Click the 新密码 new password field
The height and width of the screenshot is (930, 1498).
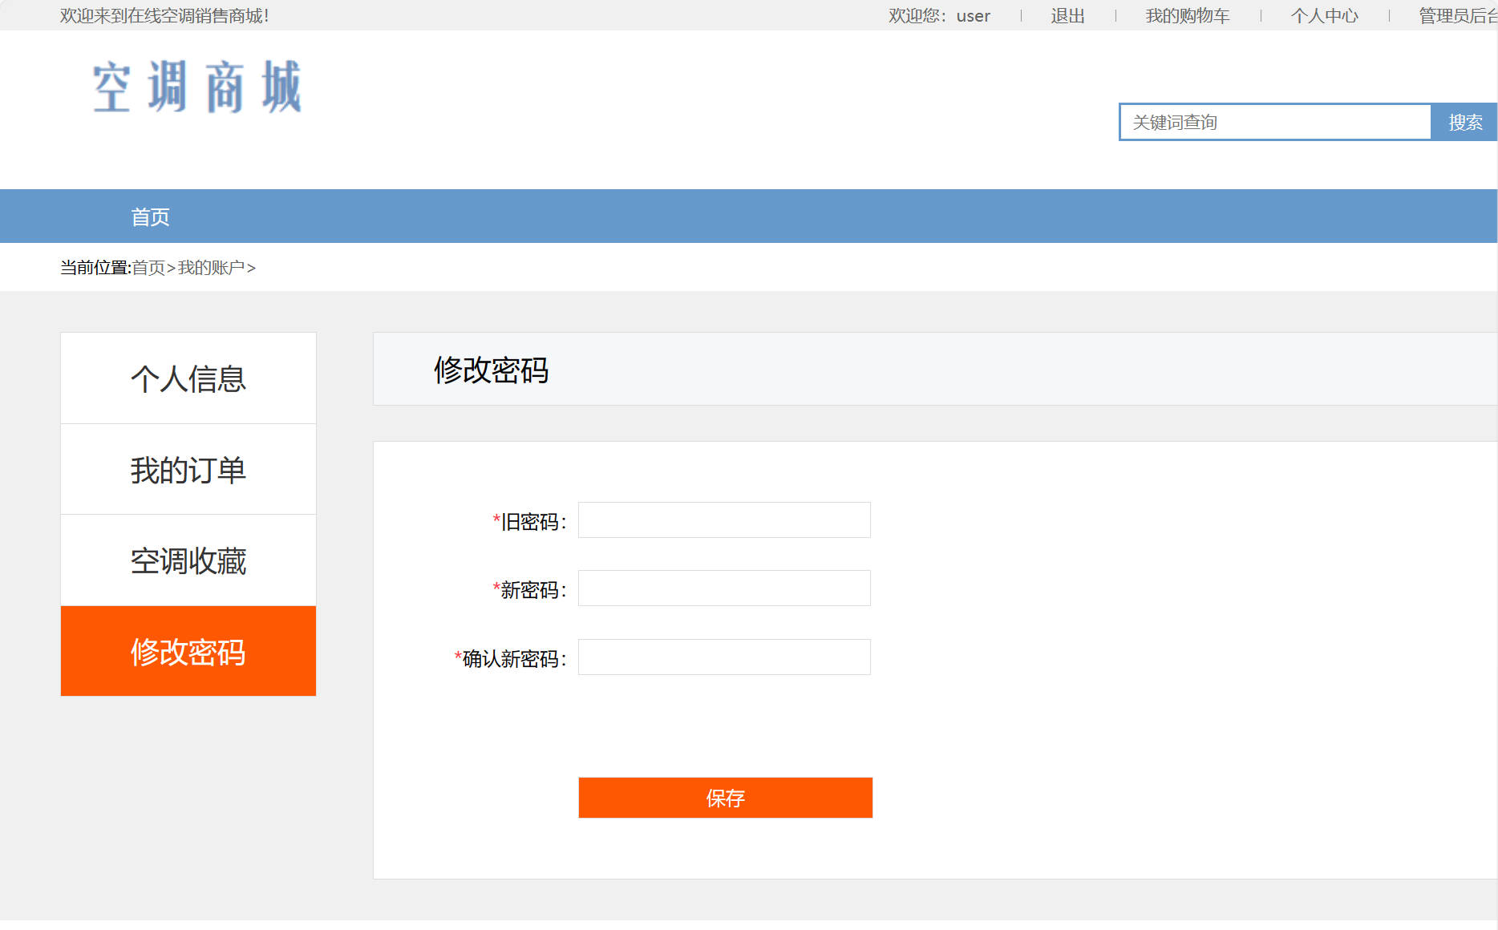click(723, 588)
